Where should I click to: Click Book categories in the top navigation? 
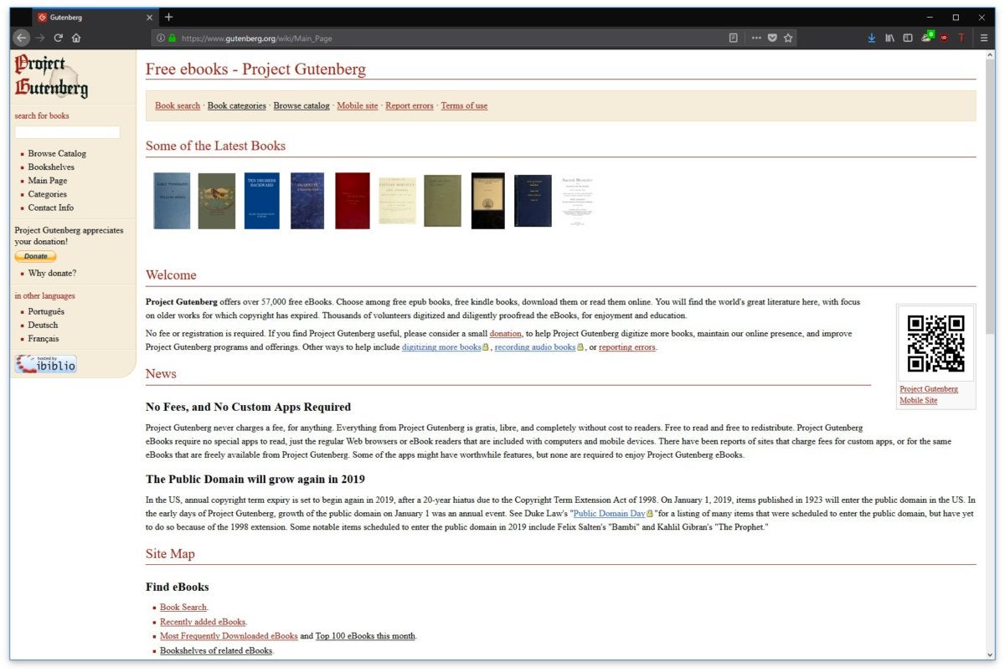(237, 106)
